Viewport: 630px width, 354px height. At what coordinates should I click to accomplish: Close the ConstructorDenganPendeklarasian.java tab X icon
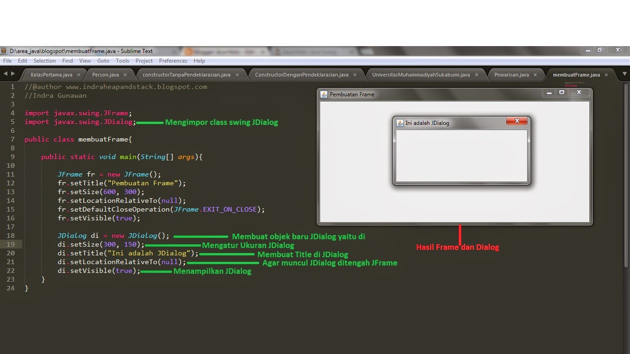[x=355, y=74]
